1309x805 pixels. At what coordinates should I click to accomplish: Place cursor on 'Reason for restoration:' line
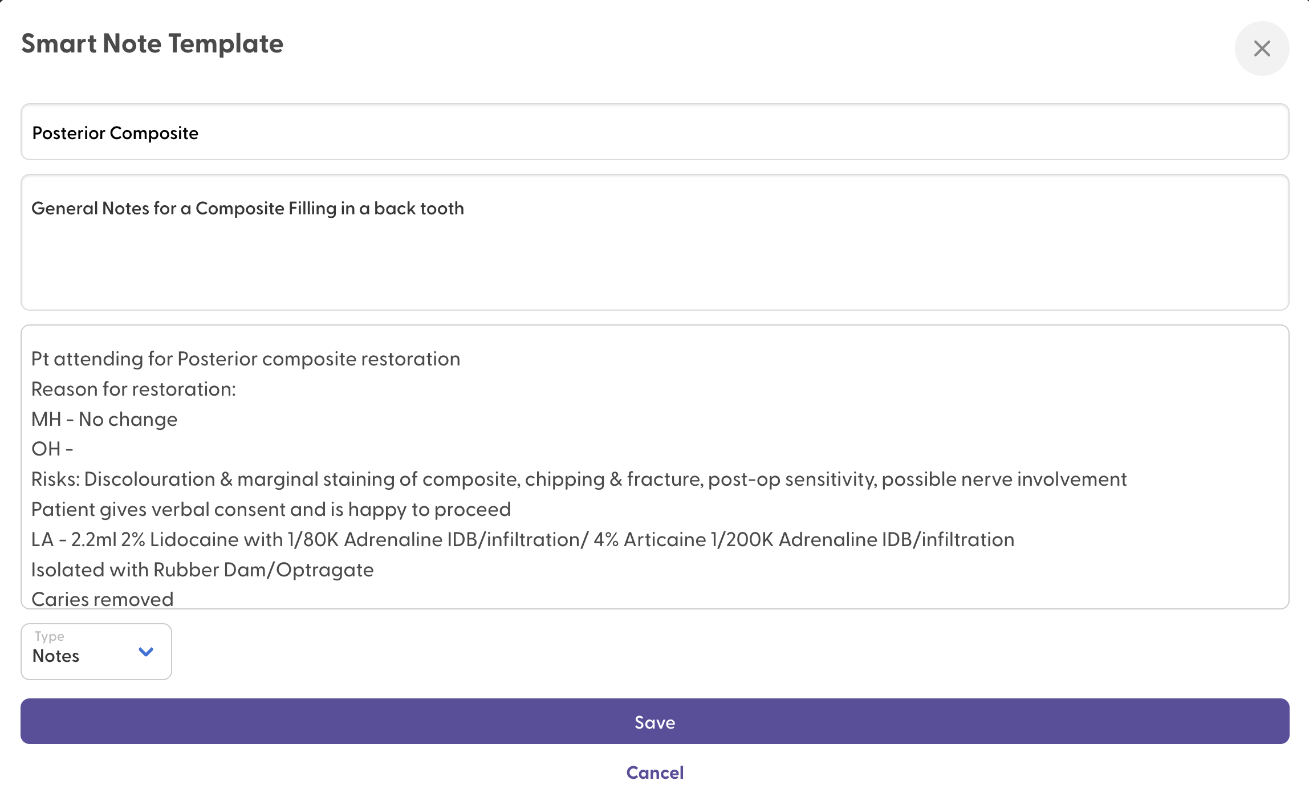coord(133,389)
